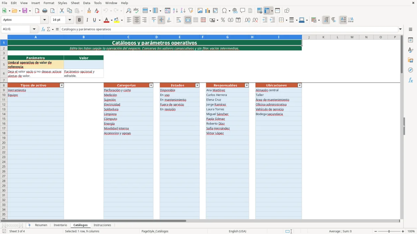The width and height of the screenshot is (417, 234).
Task: Apply the yellow background color swatch
Action: [x=117, y=20]
